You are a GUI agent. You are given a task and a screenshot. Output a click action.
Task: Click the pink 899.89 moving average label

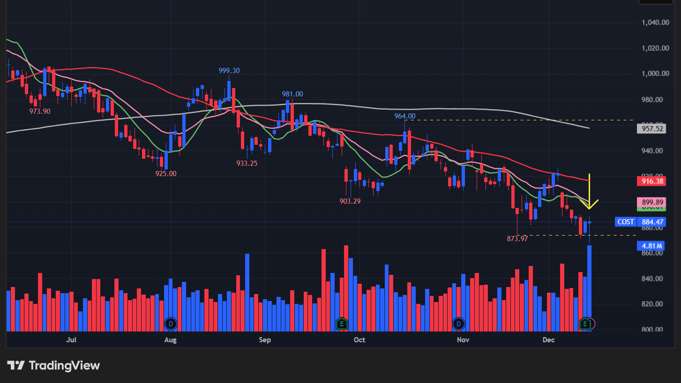(651, 201)
